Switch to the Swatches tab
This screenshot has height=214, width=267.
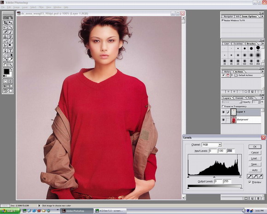pyautogui.click(x=238, y=43)
